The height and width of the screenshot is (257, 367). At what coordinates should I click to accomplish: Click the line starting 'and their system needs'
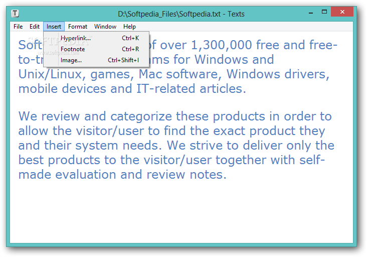[176, 146]
